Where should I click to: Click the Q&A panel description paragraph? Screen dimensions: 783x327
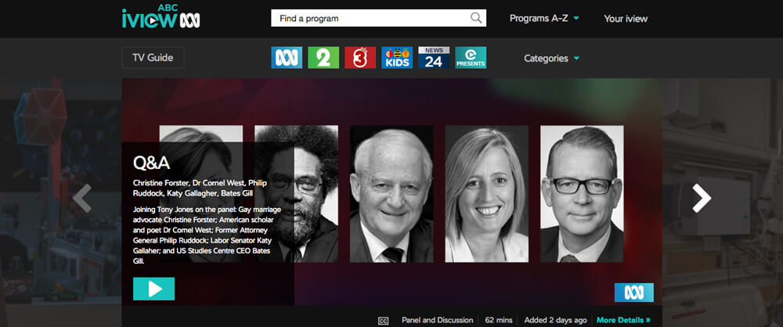click(207, 235)
